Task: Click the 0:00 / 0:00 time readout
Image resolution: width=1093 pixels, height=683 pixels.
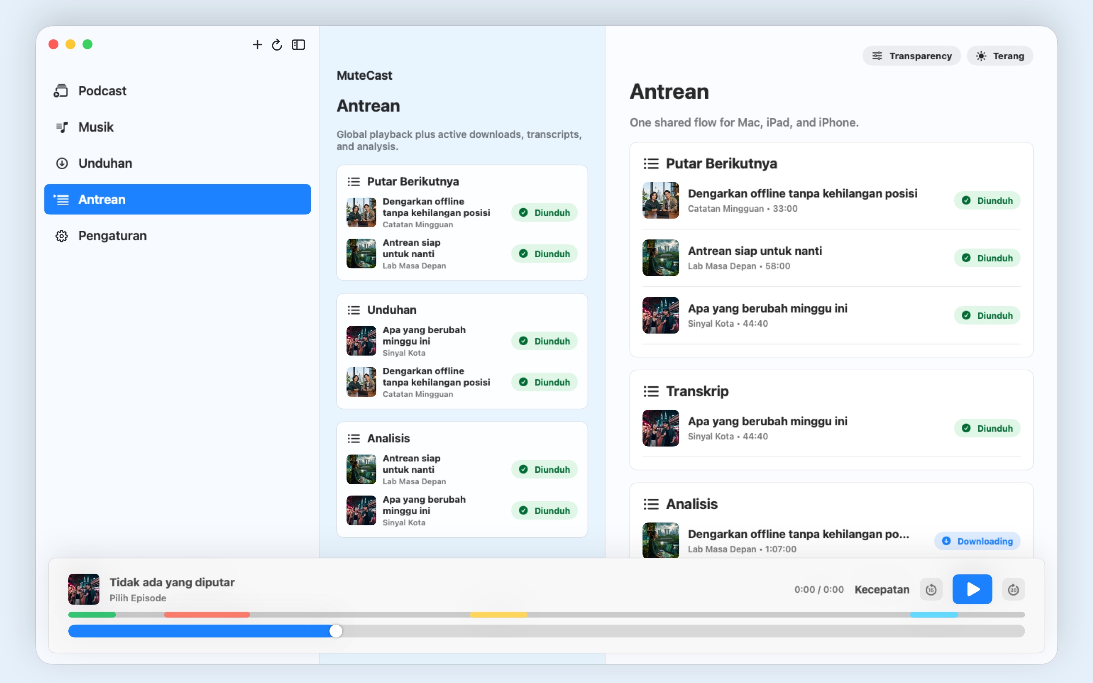Action: point(819,590)
